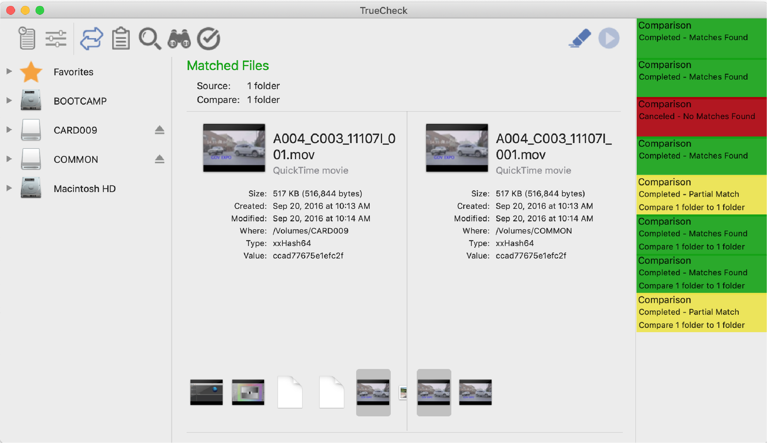This screenshot has height=443, width=767.
Task: Click the blue eraser clear icon
Action: 580,38
